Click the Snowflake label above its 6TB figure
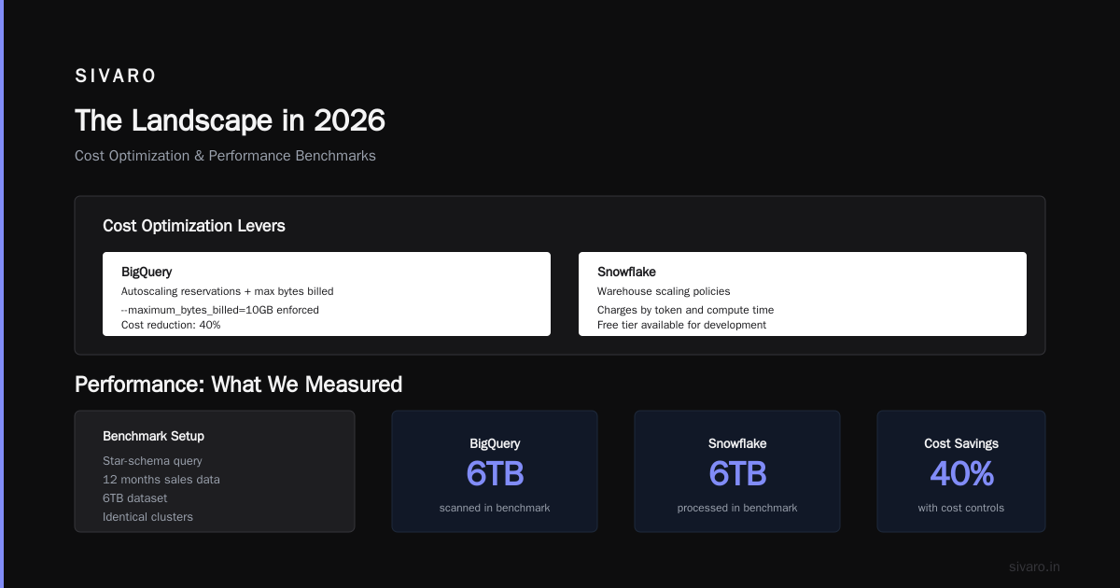Screen dimensions: 1120x588 tap(737, 444)
